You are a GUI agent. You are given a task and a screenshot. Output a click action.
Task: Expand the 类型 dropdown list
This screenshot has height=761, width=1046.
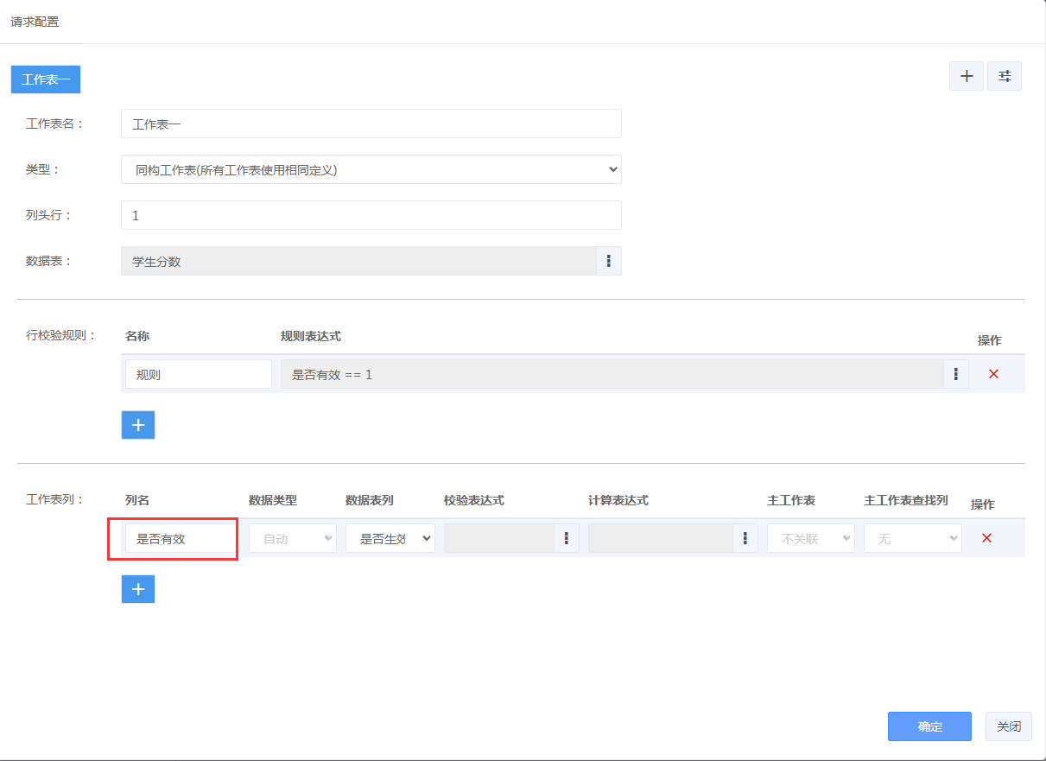[x=371, y=169]
